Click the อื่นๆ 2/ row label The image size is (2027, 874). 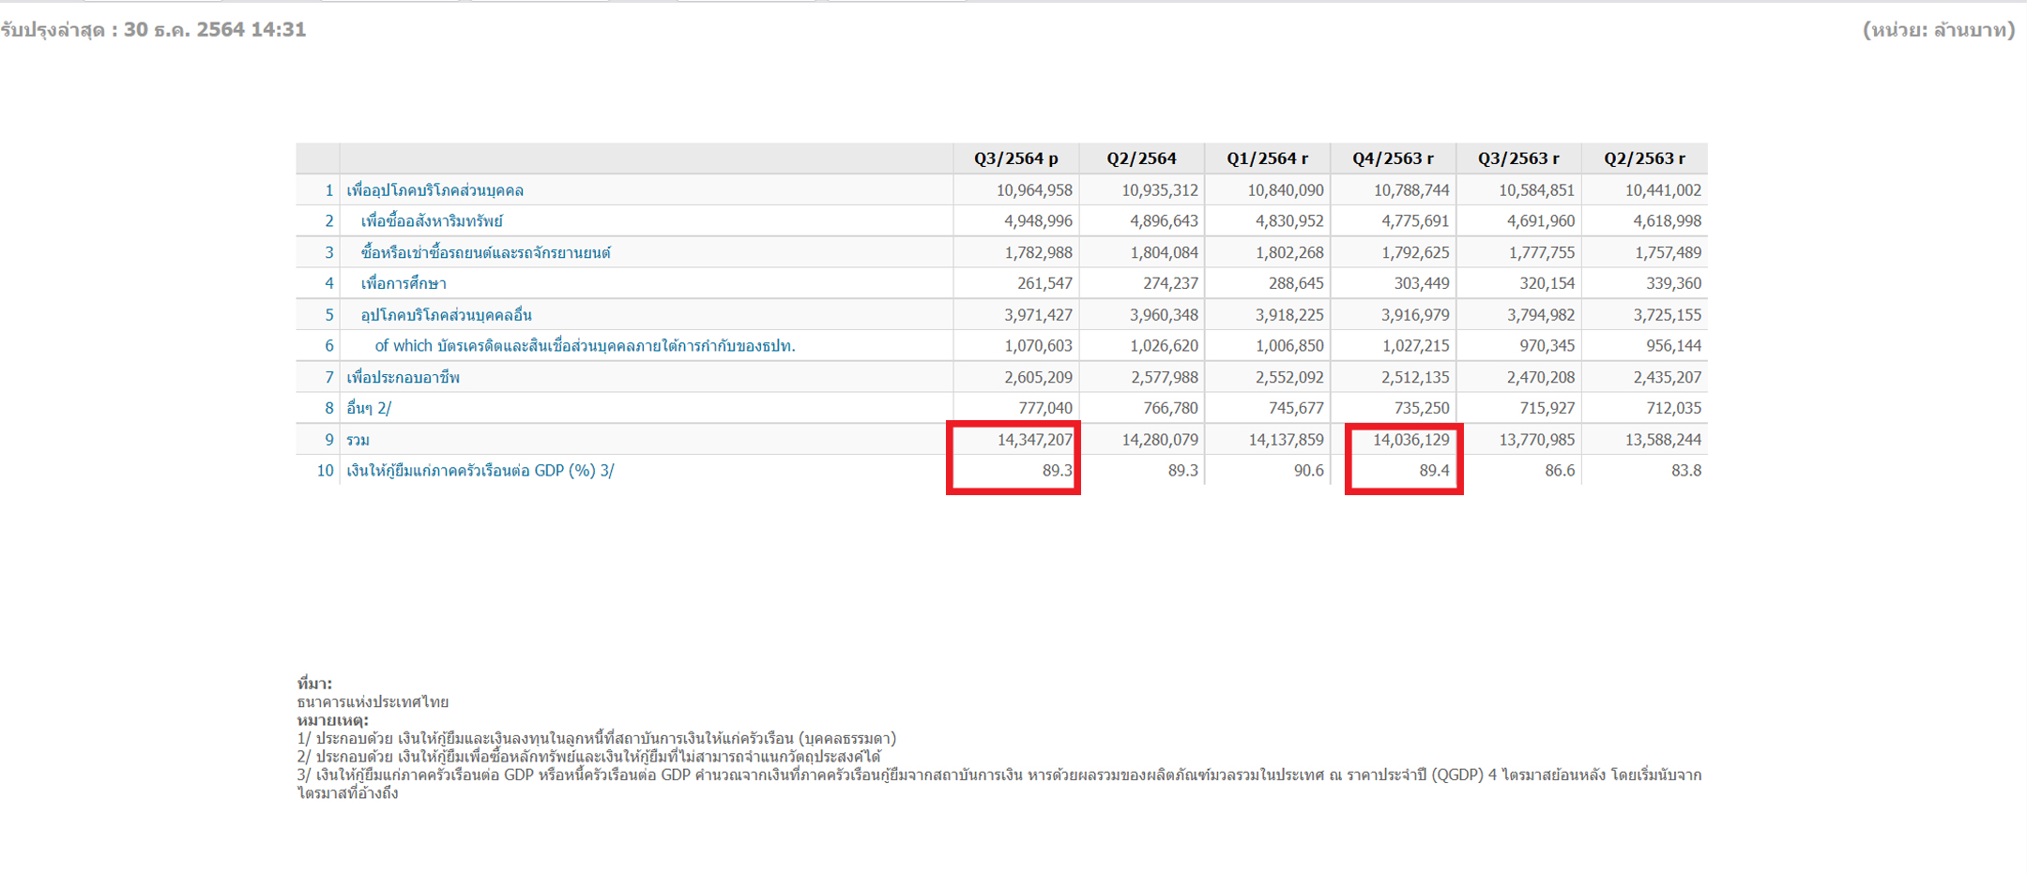click(369, 408)
